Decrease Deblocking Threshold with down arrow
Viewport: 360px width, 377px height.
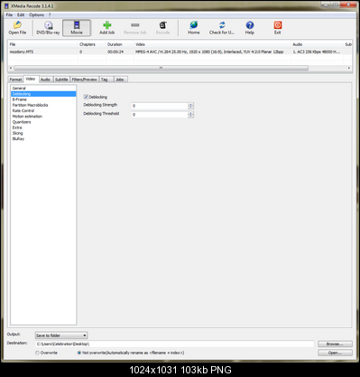pyautogui.click(x=190, y=116)
